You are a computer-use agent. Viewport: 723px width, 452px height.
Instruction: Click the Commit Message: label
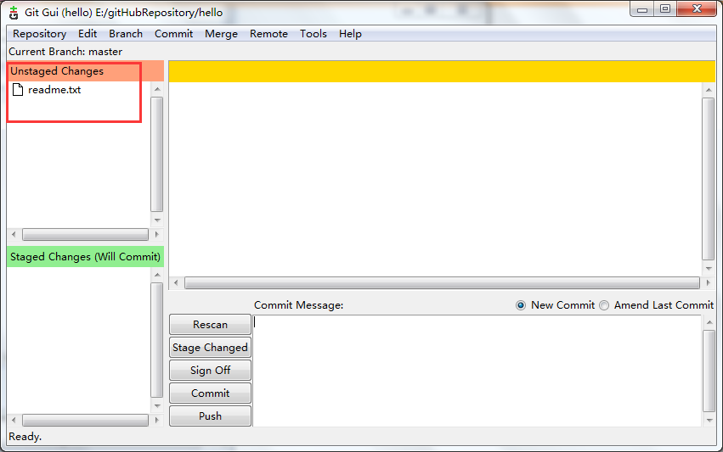(299, 305)
